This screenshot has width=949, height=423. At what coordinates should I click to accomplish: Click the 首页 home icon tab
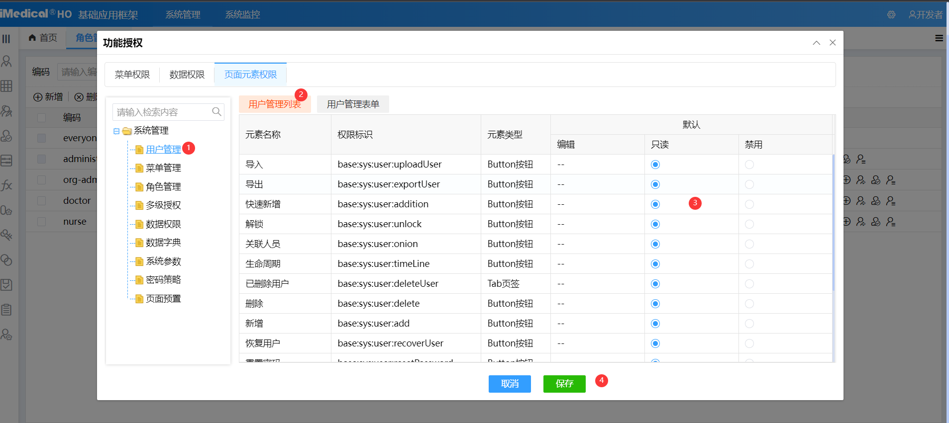[x=43, y=38]
